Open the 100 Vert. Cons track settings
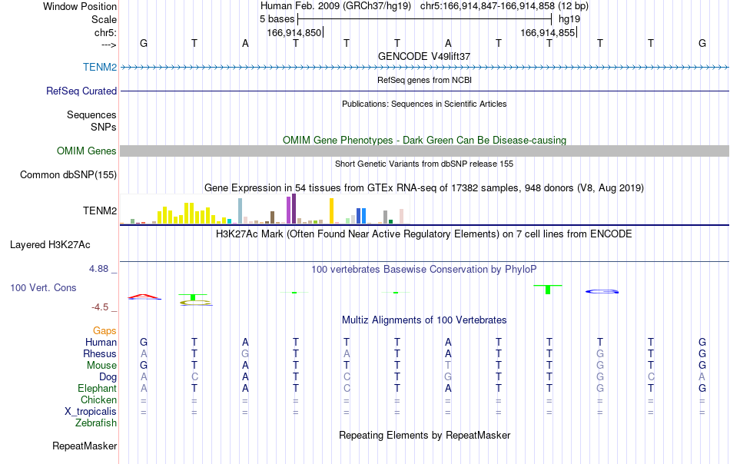The height and width of the screenshot is (464, 730). pyautogui.click(x=43, y=287)
